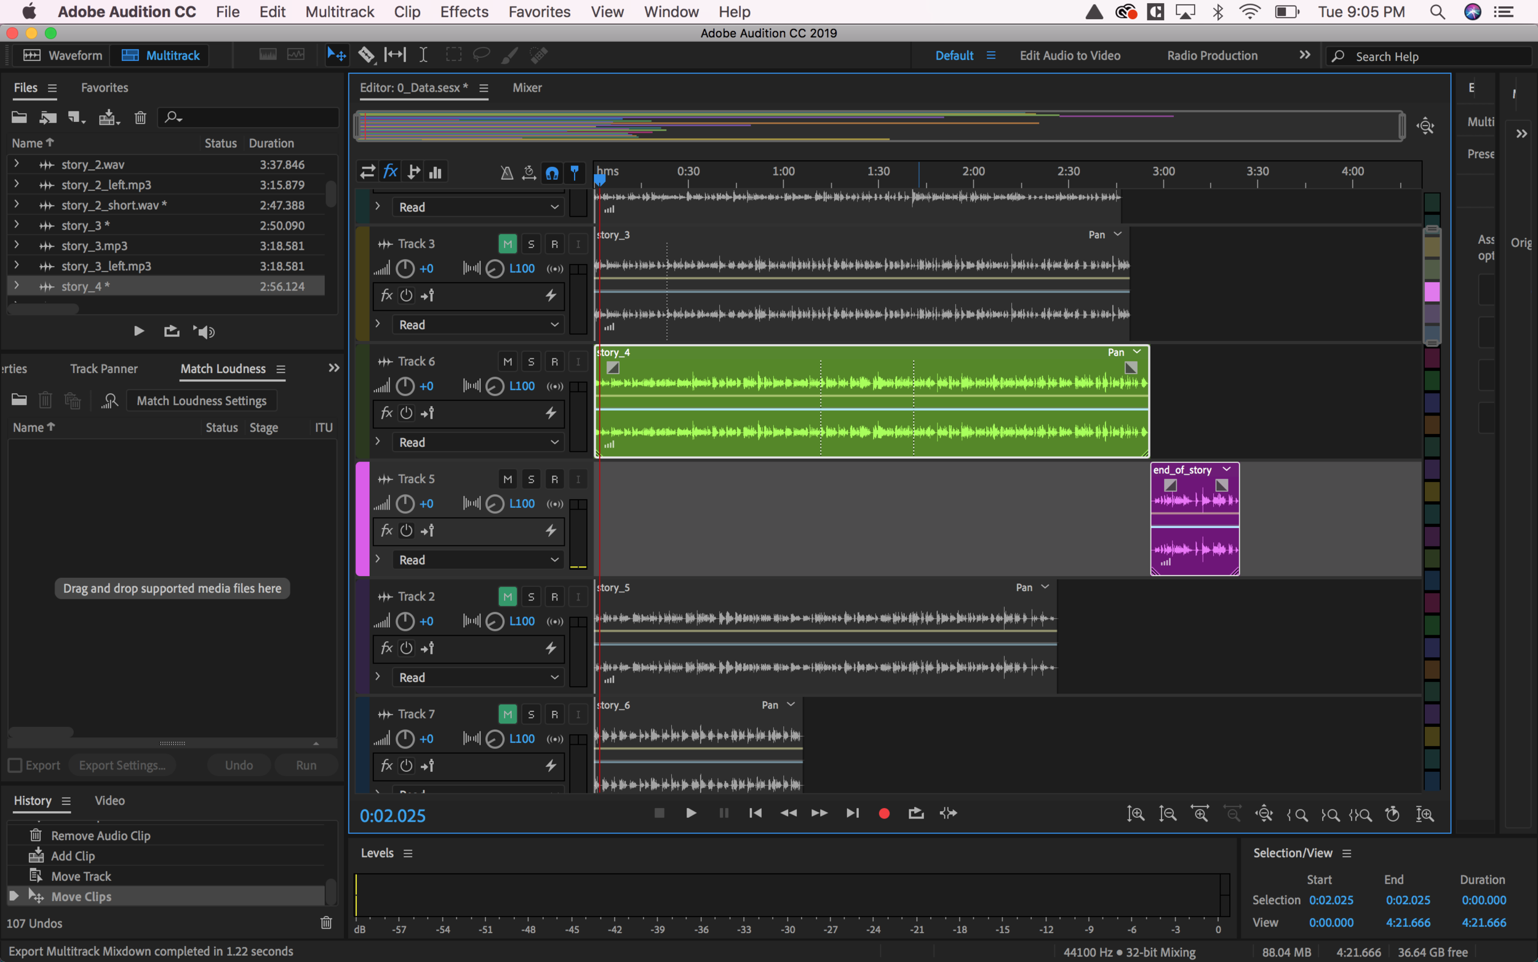Open the Read automation dropdown on Track 6
The width and height of the screenshot is (1538, 962).
[477, 441]
